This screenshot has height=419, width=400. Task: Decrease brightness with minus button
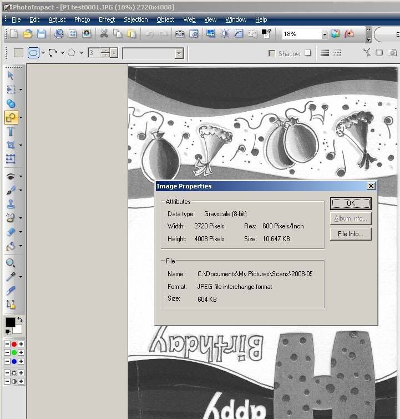[x=7, y=373]
